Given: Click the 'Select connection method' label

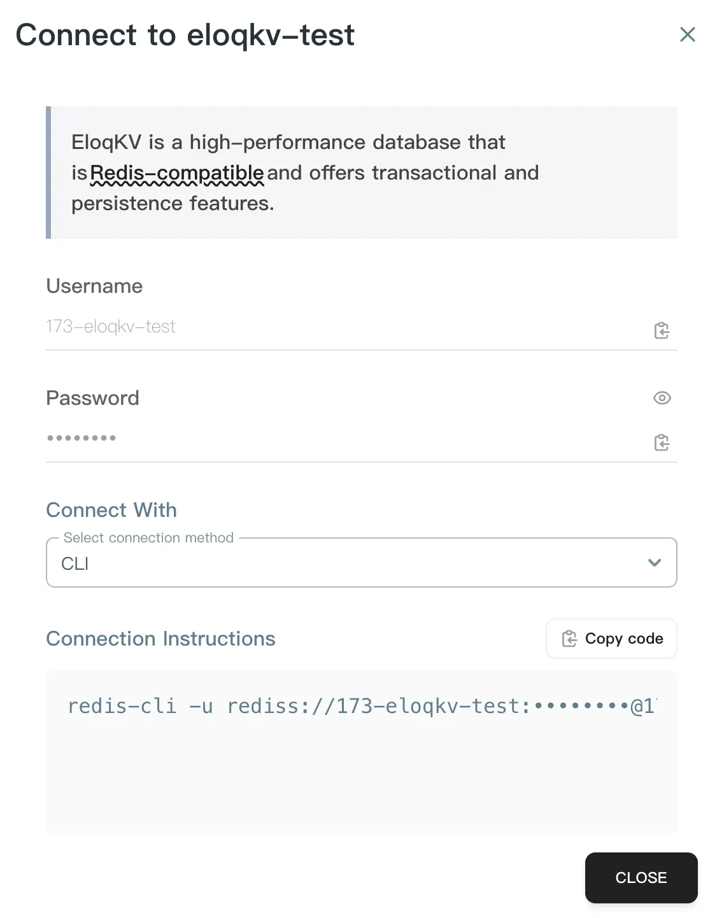Looking at the screenshot, I should 148,538.
